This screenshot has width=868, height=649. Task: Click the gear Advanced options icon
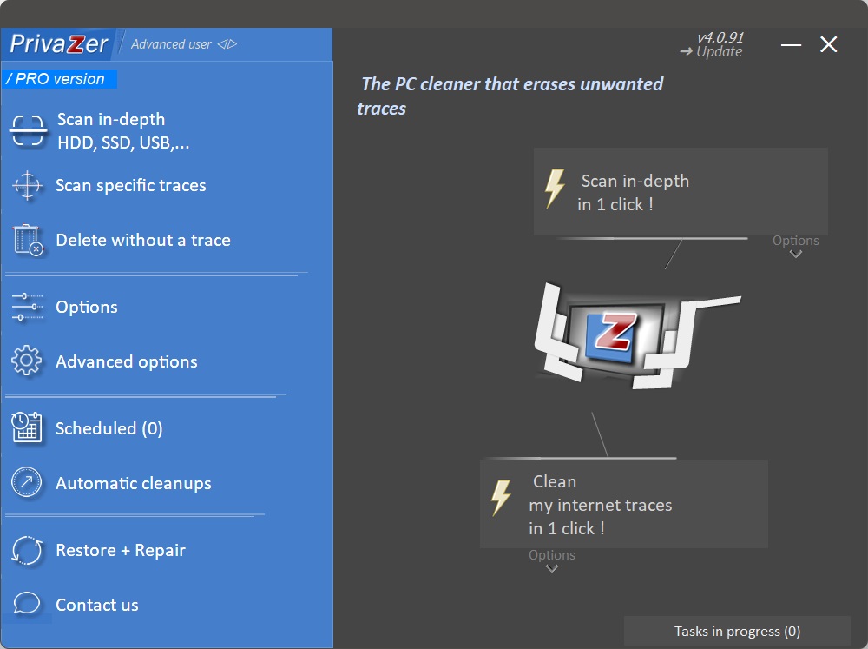[27, 361]
